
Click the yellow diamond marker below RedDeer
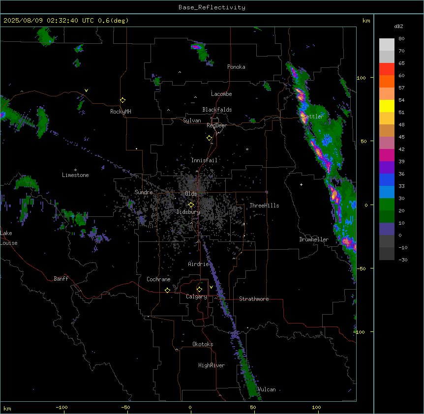(210, 138)
